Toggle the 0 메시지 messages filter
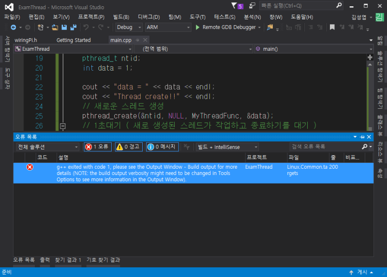This screenshot has width=387, height=277. pyautogui.click(x=162, y=147)
